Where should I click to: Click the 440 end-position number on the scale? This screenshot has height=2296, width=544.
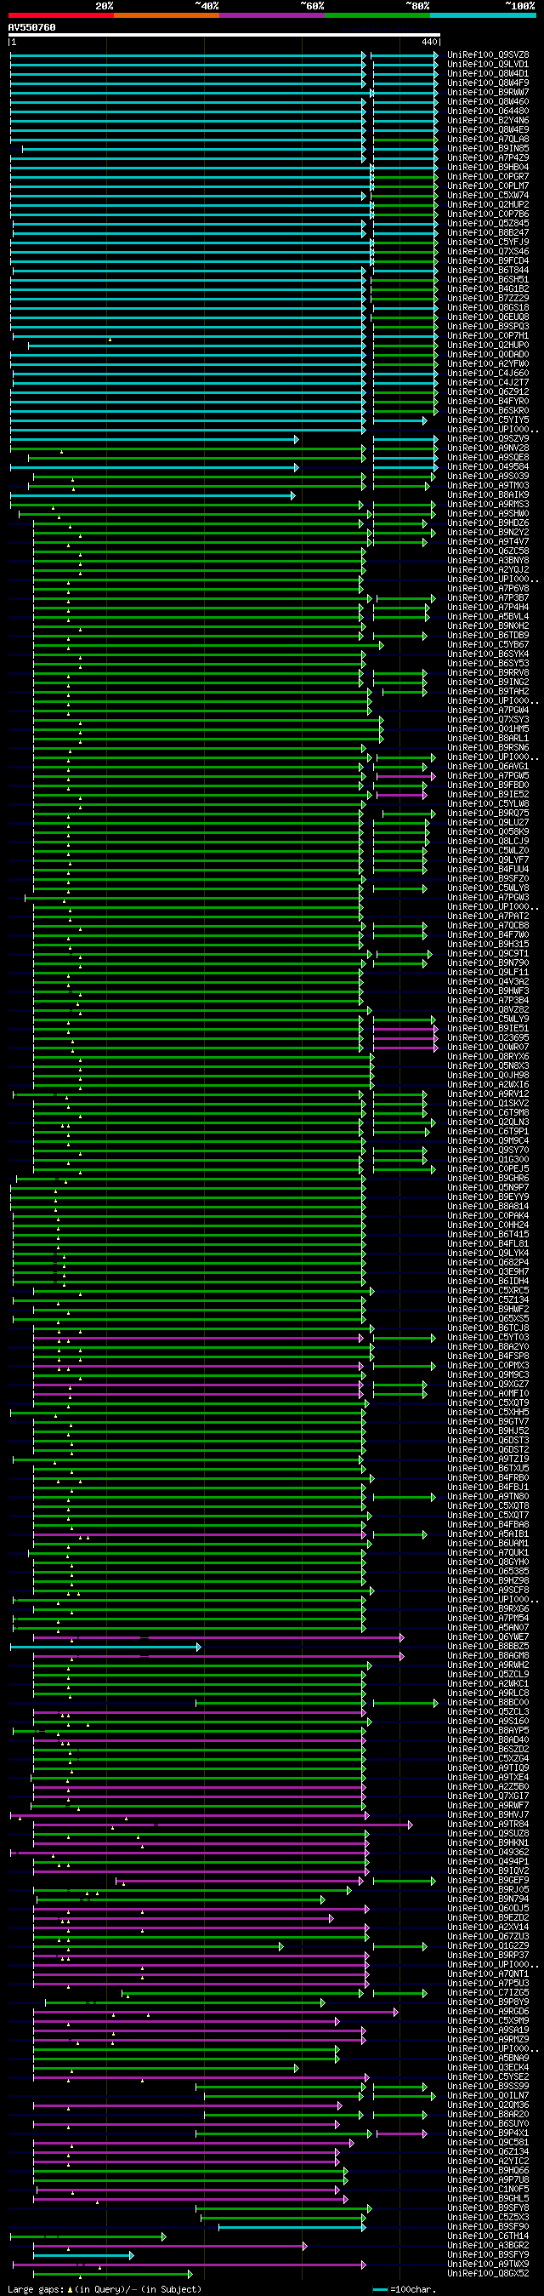pos(429,42)
